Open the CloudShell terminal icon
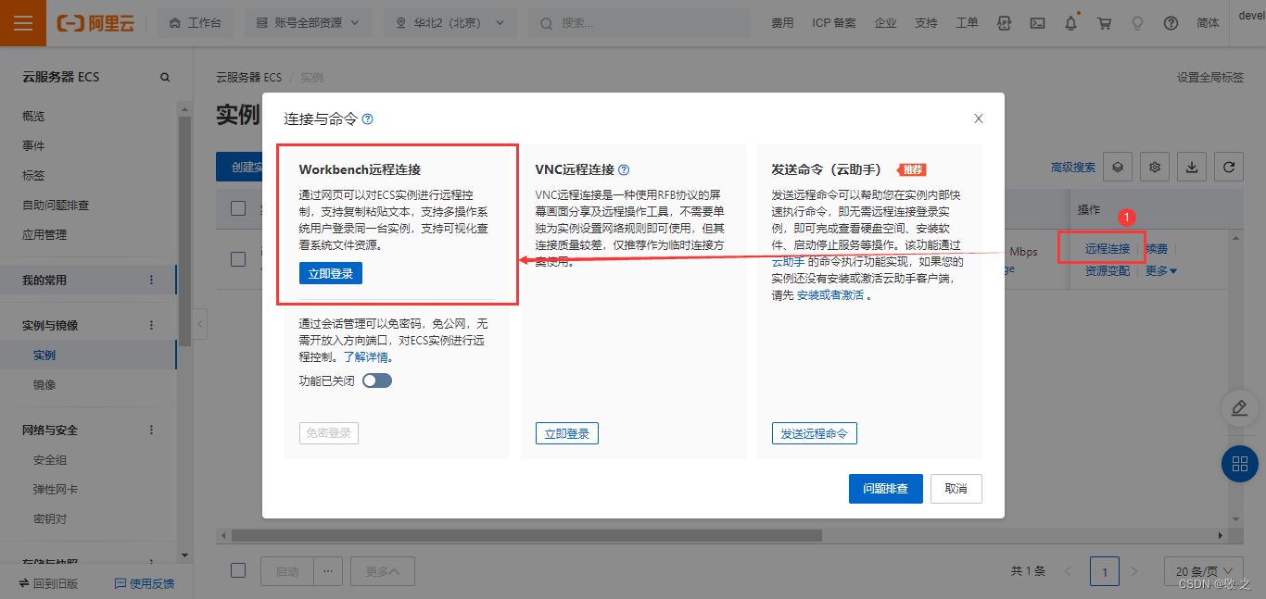 (1037, 22)
